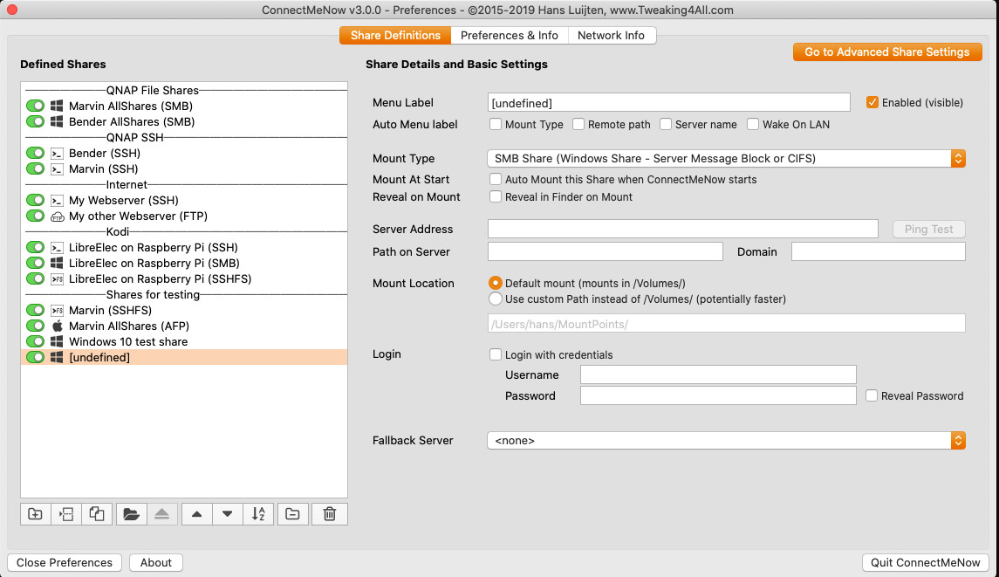Click the Quit ConnectMeNow button

(925, 562)
